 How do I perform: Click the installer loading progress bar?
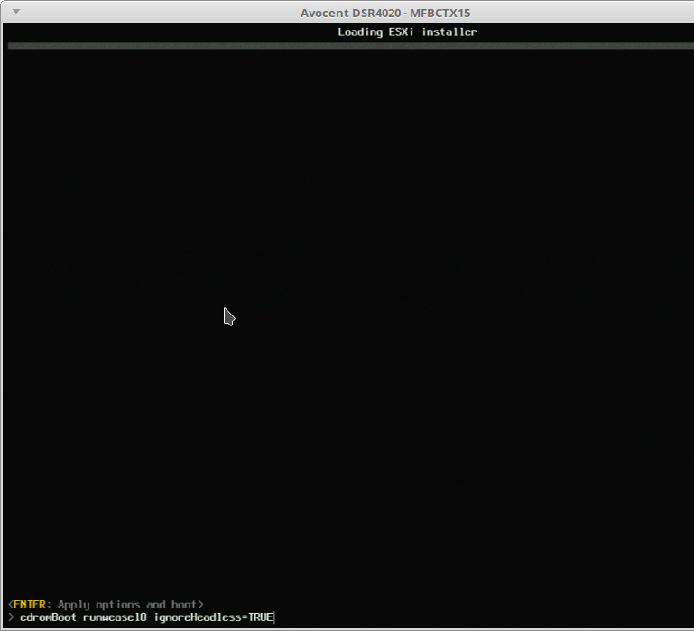click(x=350, y=46)
